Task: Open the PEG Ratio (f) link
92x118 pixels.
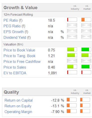Action: 14,26
